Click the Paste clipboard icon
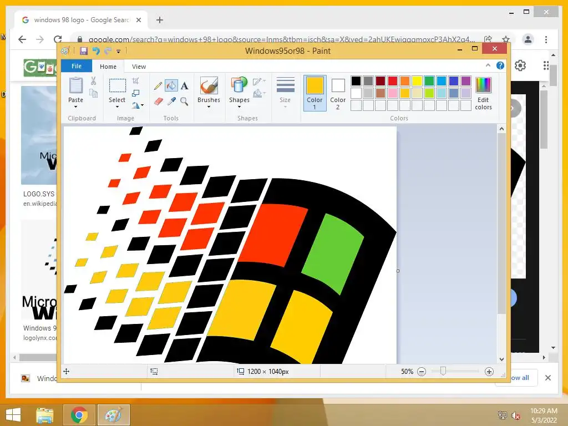Image resolution: width=568 pixels, height=426 pixels. 75,86
